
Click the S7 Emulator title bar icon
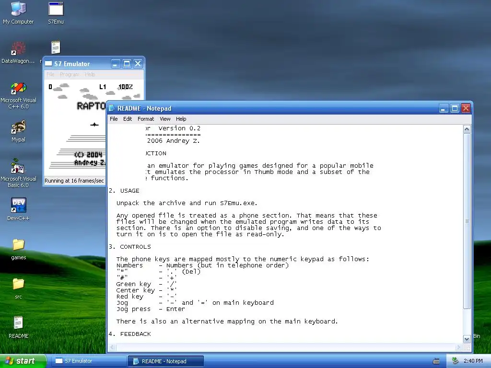click(x=48, y=64)
